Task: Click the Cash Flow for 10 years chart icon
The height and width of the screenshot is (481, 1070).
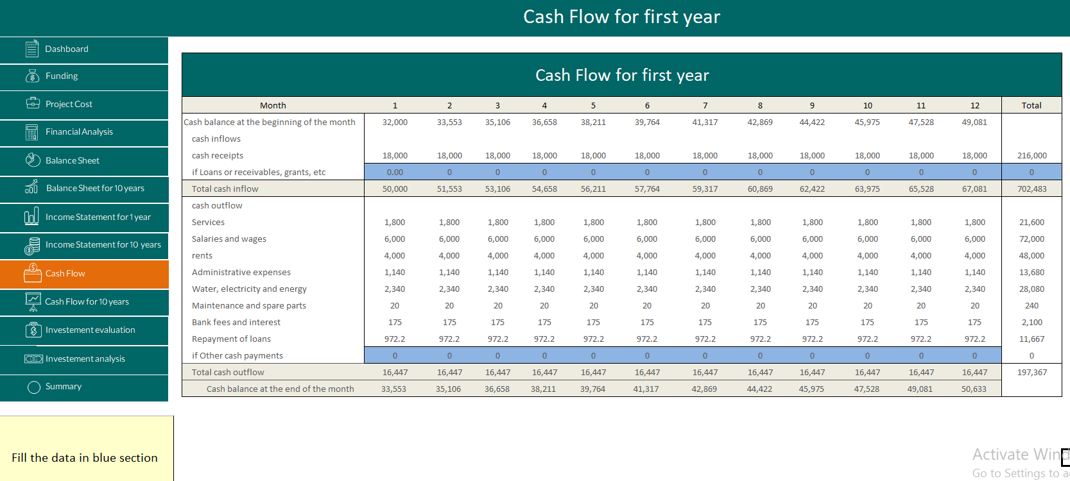Action: [33, 301]
